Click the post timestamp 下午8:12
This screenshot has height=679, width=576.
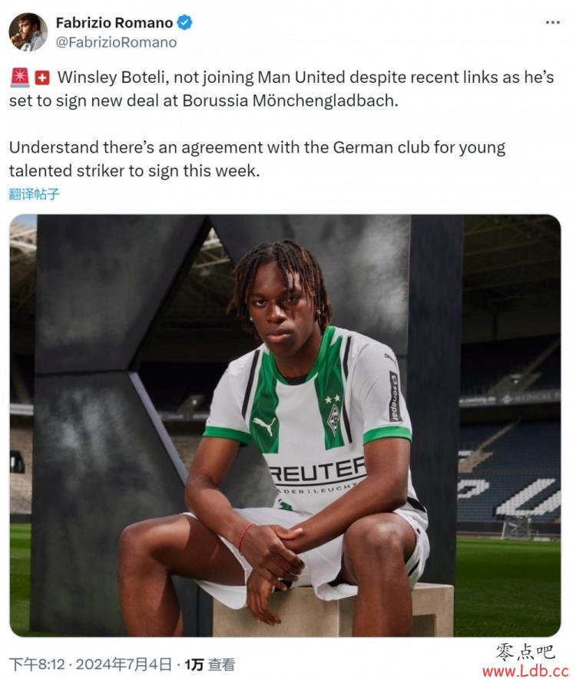(x=37, y=664)
